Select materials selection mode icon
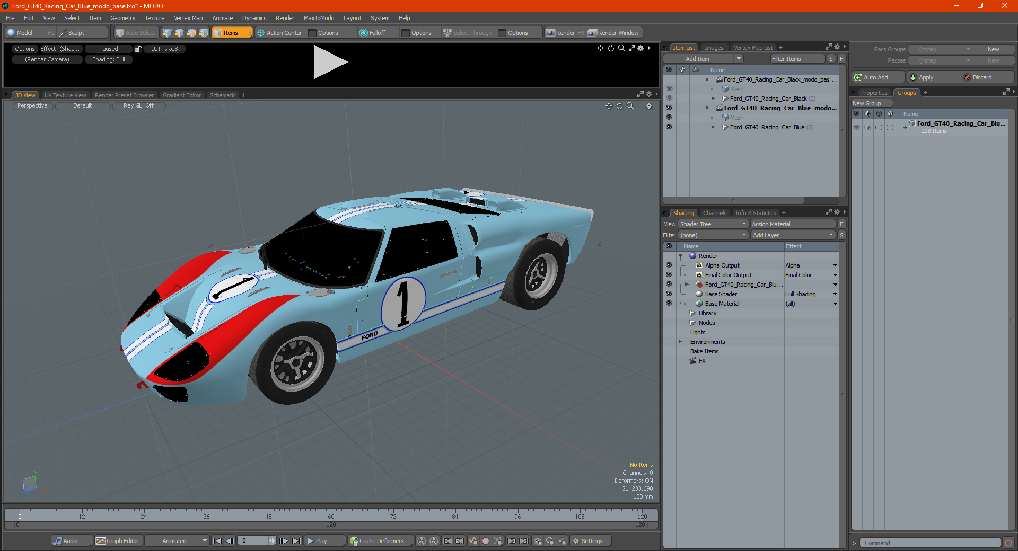 (204, 33)
